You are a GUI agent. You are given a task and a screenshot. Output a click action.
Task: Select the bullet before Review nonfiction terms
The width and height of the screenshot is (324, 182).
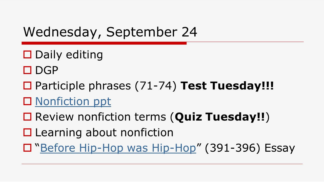point(27,117)
